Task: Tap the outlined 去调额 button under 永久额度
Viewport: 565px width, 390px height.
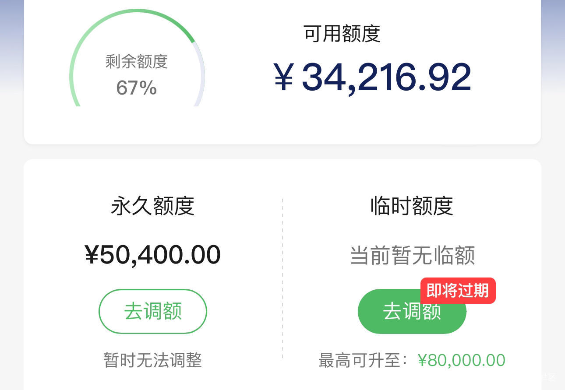Action: click(153, 311)
